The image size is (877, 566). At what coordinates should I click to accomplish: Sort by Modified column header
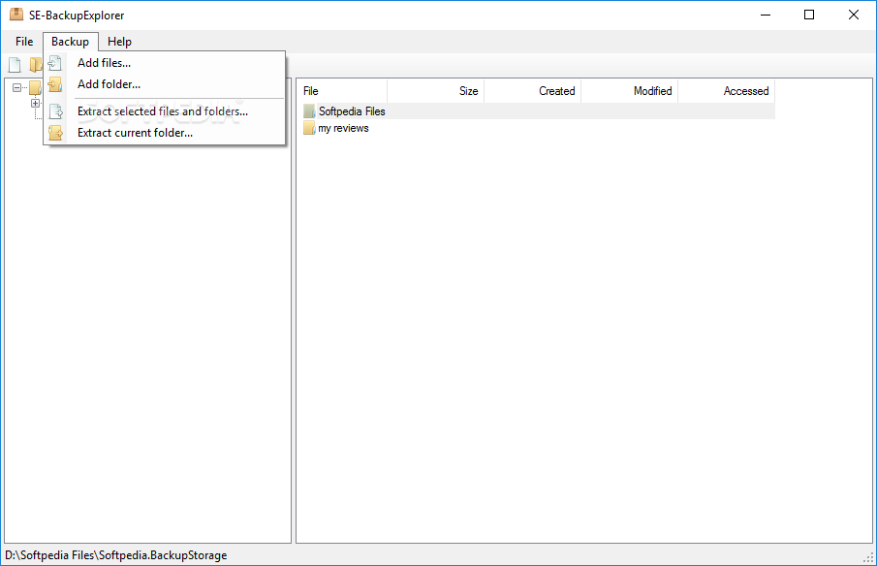coord(629,90)
